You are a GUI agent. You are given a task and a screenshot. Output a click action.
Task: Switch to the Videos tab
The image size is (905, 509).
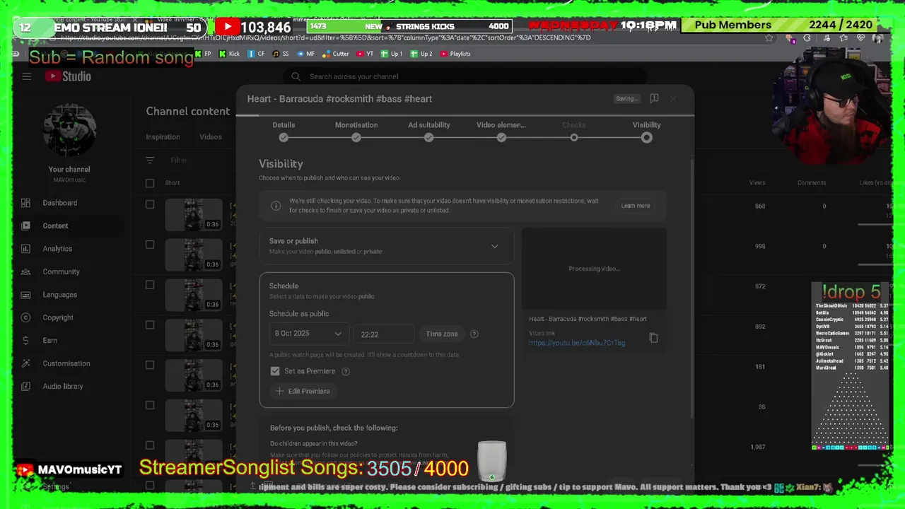[x=210, y=137]
